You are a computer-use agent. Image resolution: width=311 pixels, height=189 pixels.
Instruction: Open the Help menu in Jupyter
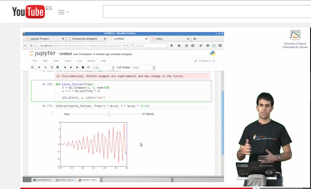(x=103, y=61)
